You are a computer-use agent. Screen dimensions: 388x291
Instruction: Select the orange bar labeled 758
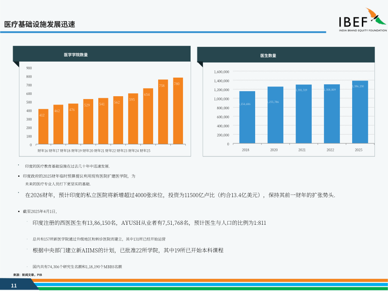[x=163, y=112]
